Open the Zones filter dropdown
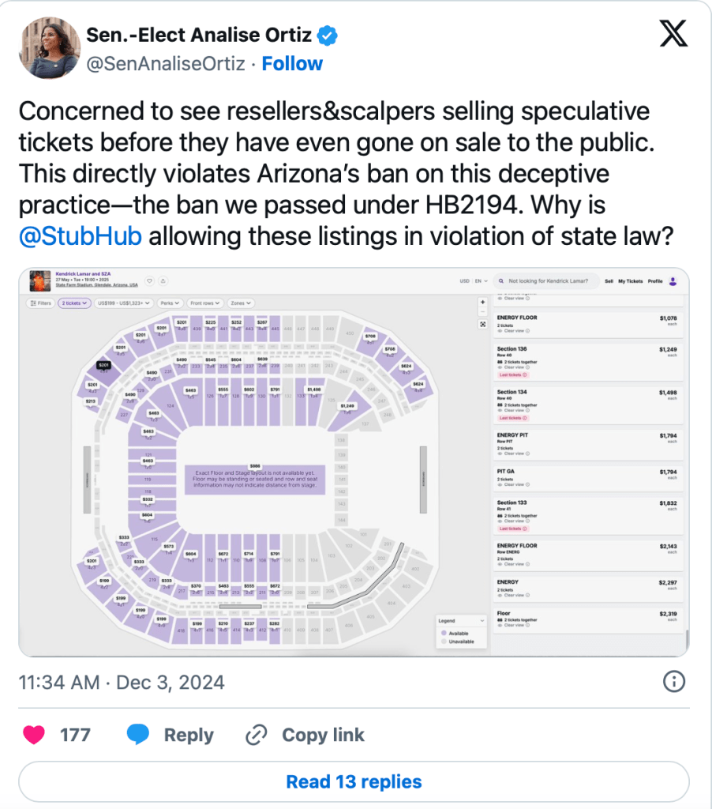 pyautogui.click(x=241, y=303)
